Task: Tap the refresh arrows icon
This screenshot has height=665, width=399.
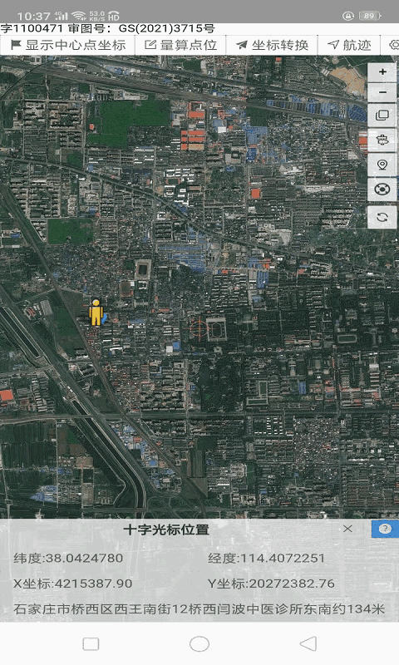Action: 382,218
